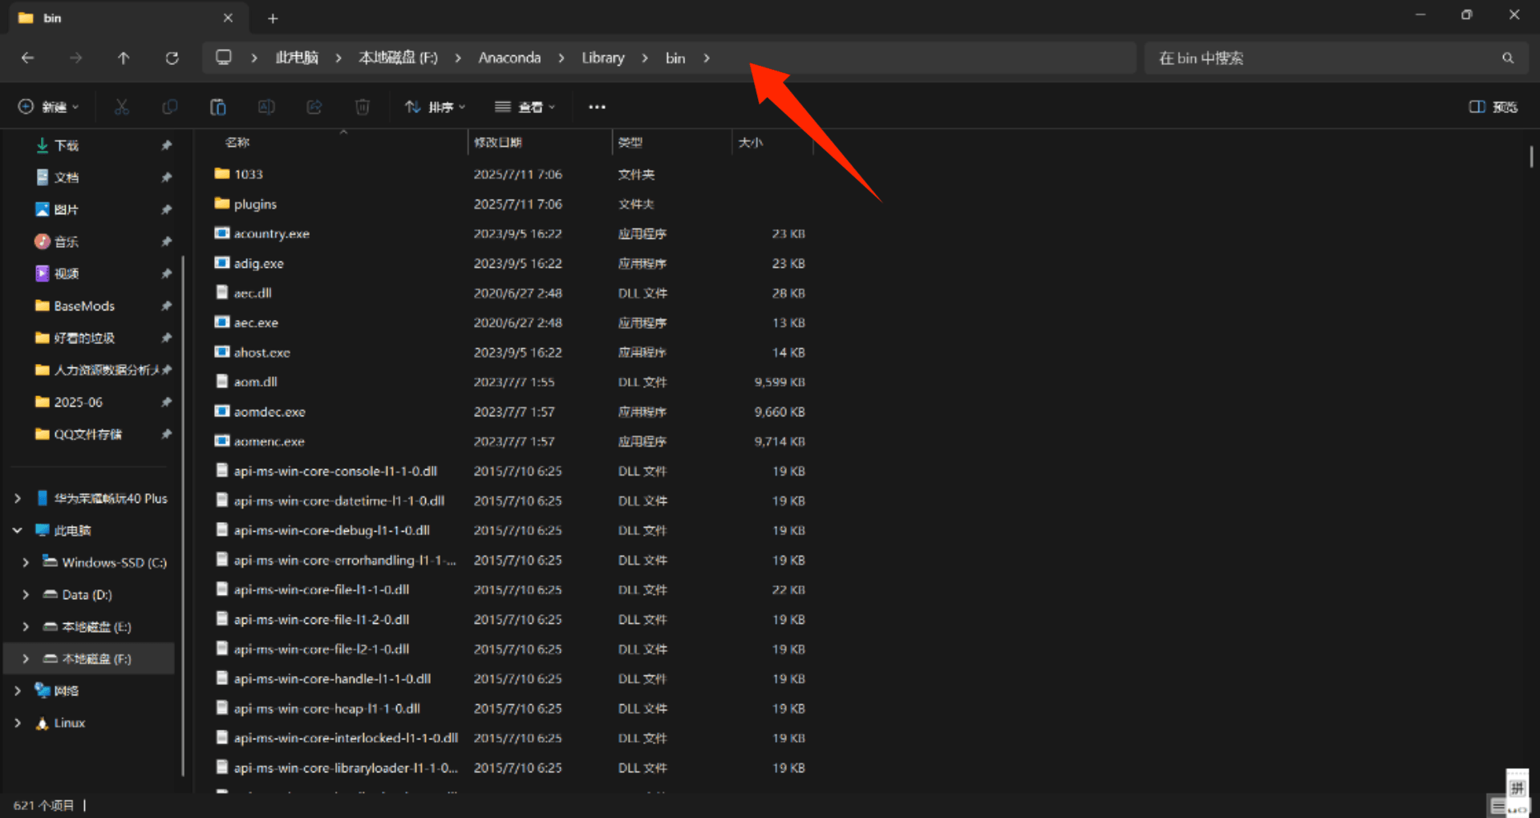This screenshot has width=1540, height=818.
Task: Expand the Windows-SSD (C:) drive node
Action: click(x=26, y=562)
